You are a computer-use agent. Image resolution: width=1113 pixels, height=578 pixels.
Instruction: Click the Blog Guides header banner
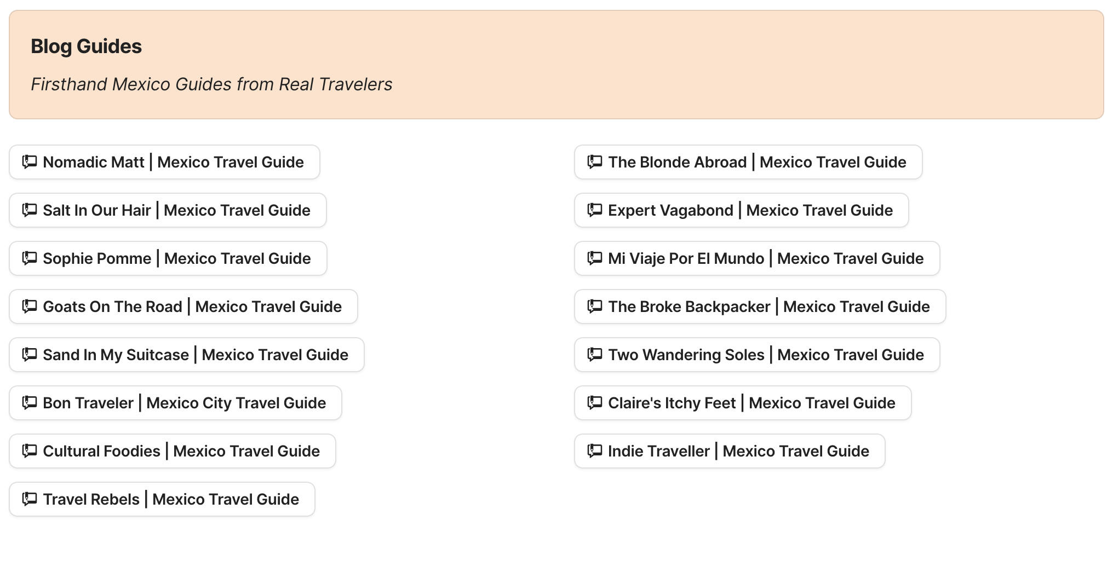click(x=556, y=65)
